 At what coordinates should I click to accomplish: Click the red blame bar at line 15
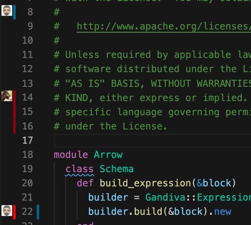pyautogui.click(x=14, y=112)
